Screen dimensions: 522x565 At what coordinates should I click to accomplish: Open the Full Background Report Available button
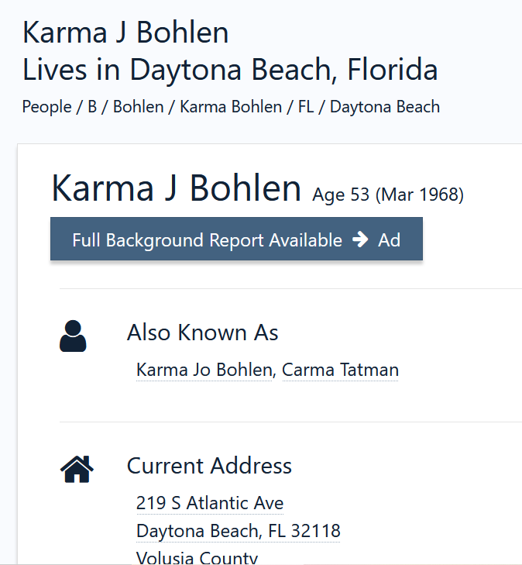(x=207, y=239)
